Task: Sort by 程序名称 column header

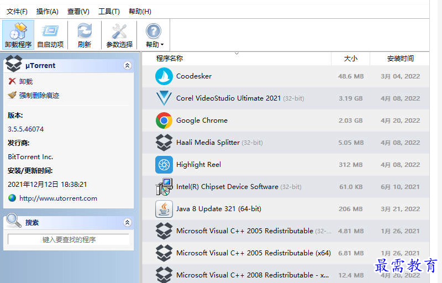Action: (x=170, y=59)
